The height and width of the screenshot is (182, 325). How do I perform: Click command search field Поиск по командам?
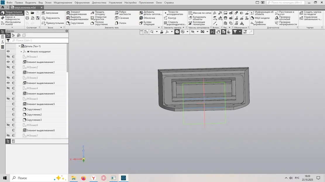(286, 3)
